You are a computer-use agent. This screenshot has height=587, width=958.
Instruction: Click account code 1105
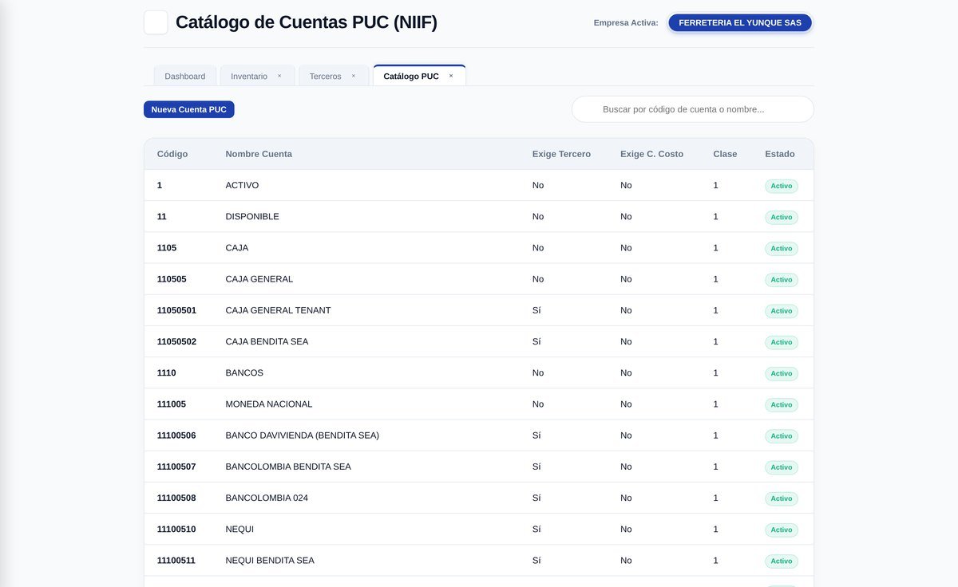tap(167, 247)
